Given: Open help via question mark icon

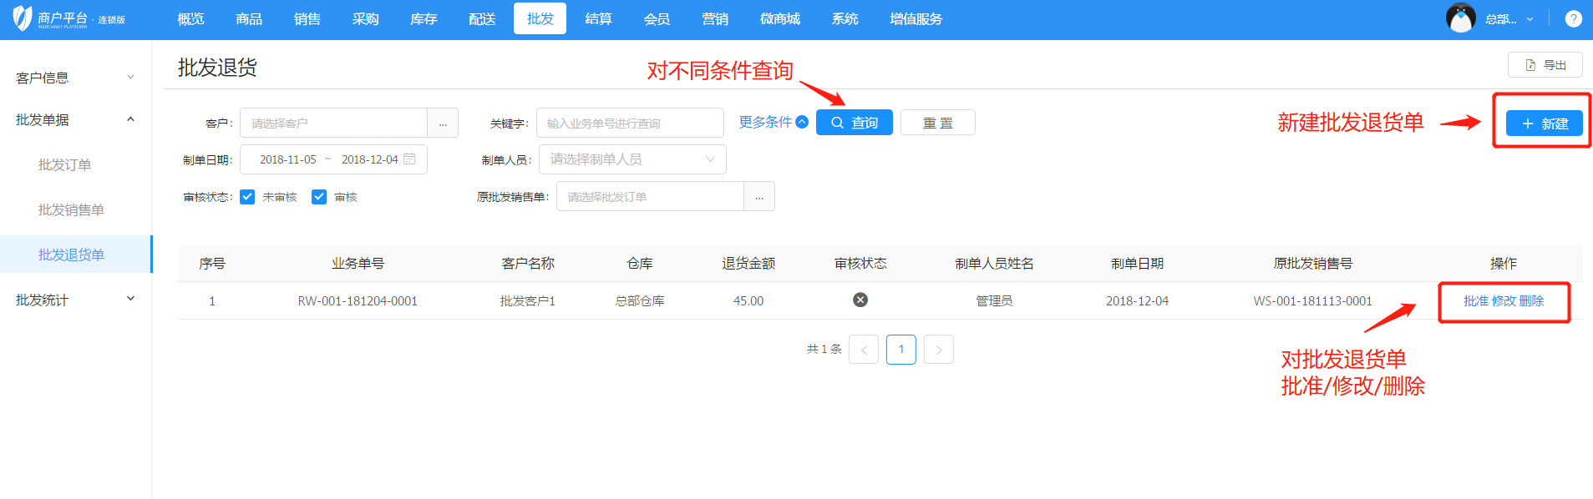Looking at the screenshot, I should coord(1573,18).
